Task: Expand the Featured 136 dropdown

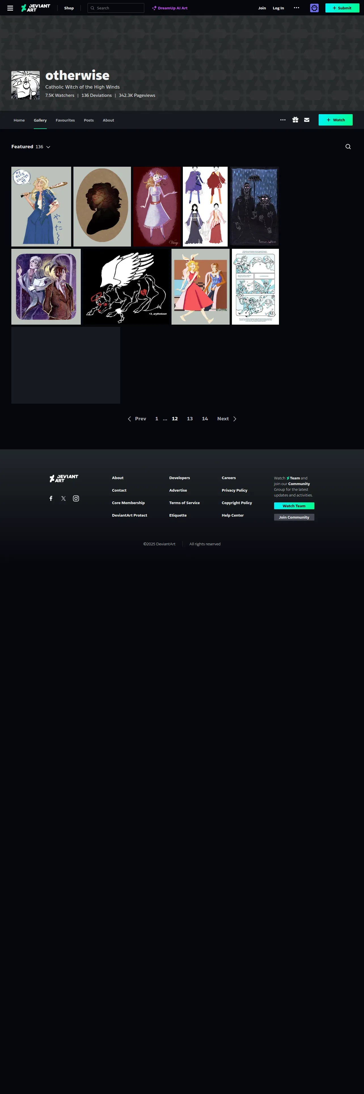Action: 31,147
